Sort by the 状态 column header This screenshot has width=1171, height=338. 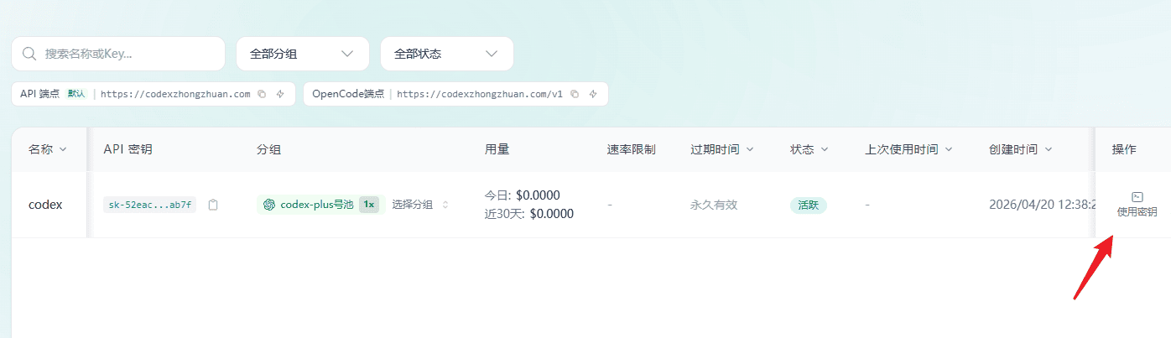pos(809,149)
